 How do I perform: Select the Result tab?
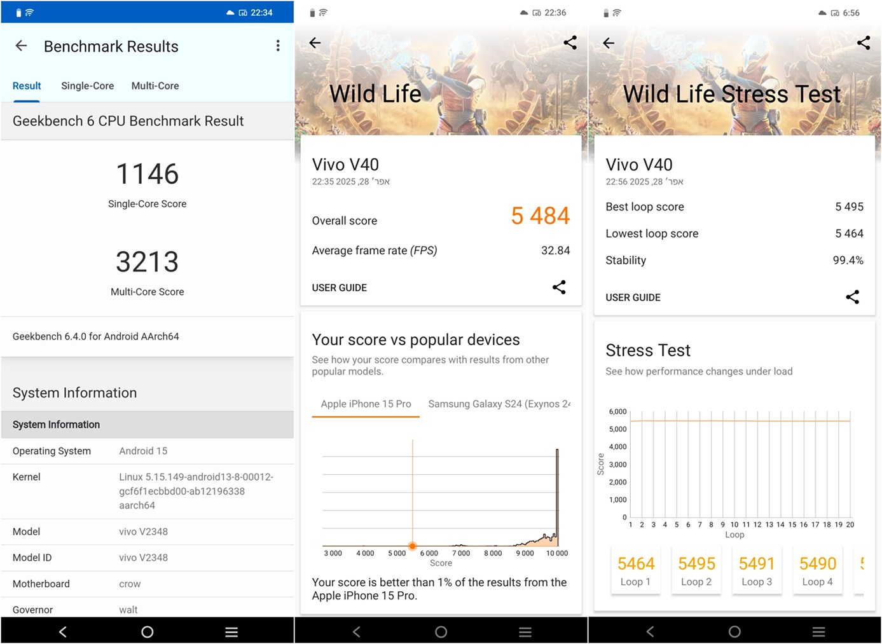(x=27, y=86)
